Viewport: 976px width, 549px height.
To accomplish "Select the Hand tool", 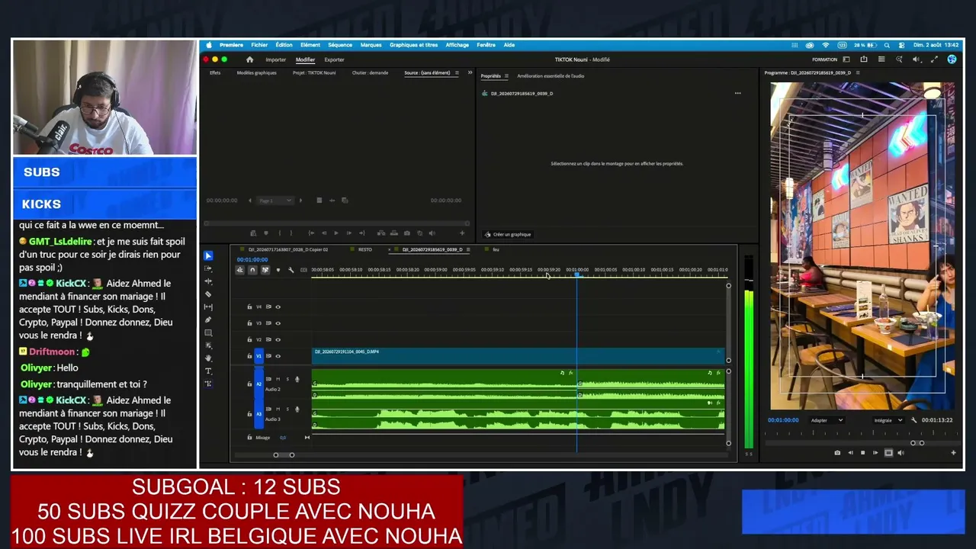I will point(208,358).
